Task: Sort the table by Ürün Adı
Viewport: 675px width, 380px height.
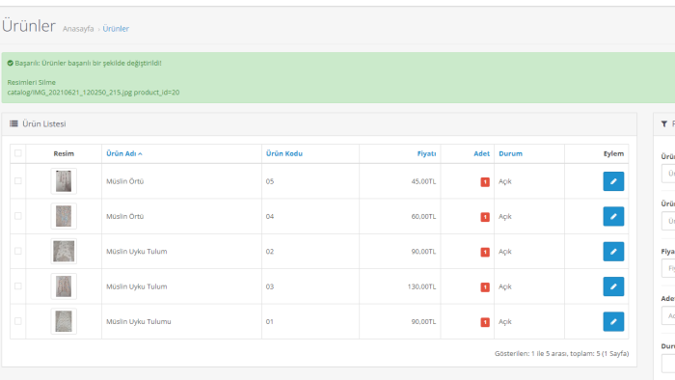Action: [x=124, y=153]
